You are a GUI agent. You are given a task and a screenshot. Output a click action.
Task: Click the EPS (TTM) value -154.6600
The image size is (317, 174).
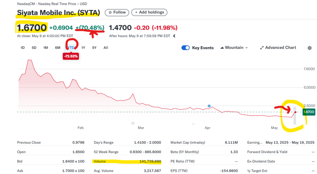[x=229, y=171]
